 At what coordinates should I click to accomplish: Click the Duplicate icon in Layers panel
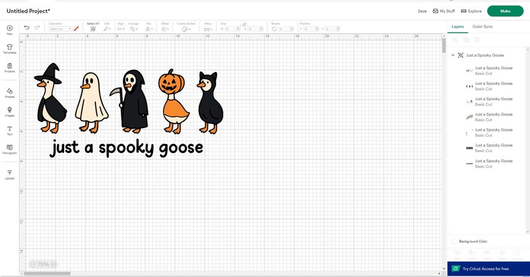(x=466, y=40)
